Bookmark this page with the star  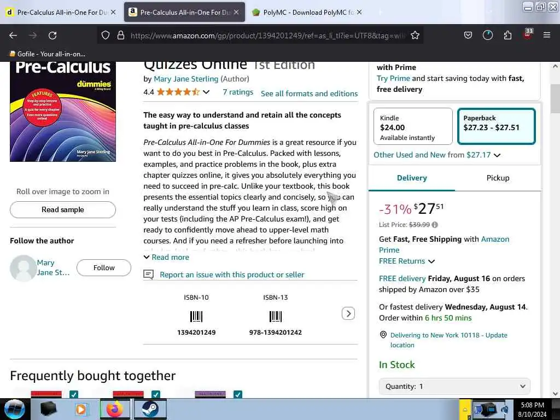(x=415, y=36)
